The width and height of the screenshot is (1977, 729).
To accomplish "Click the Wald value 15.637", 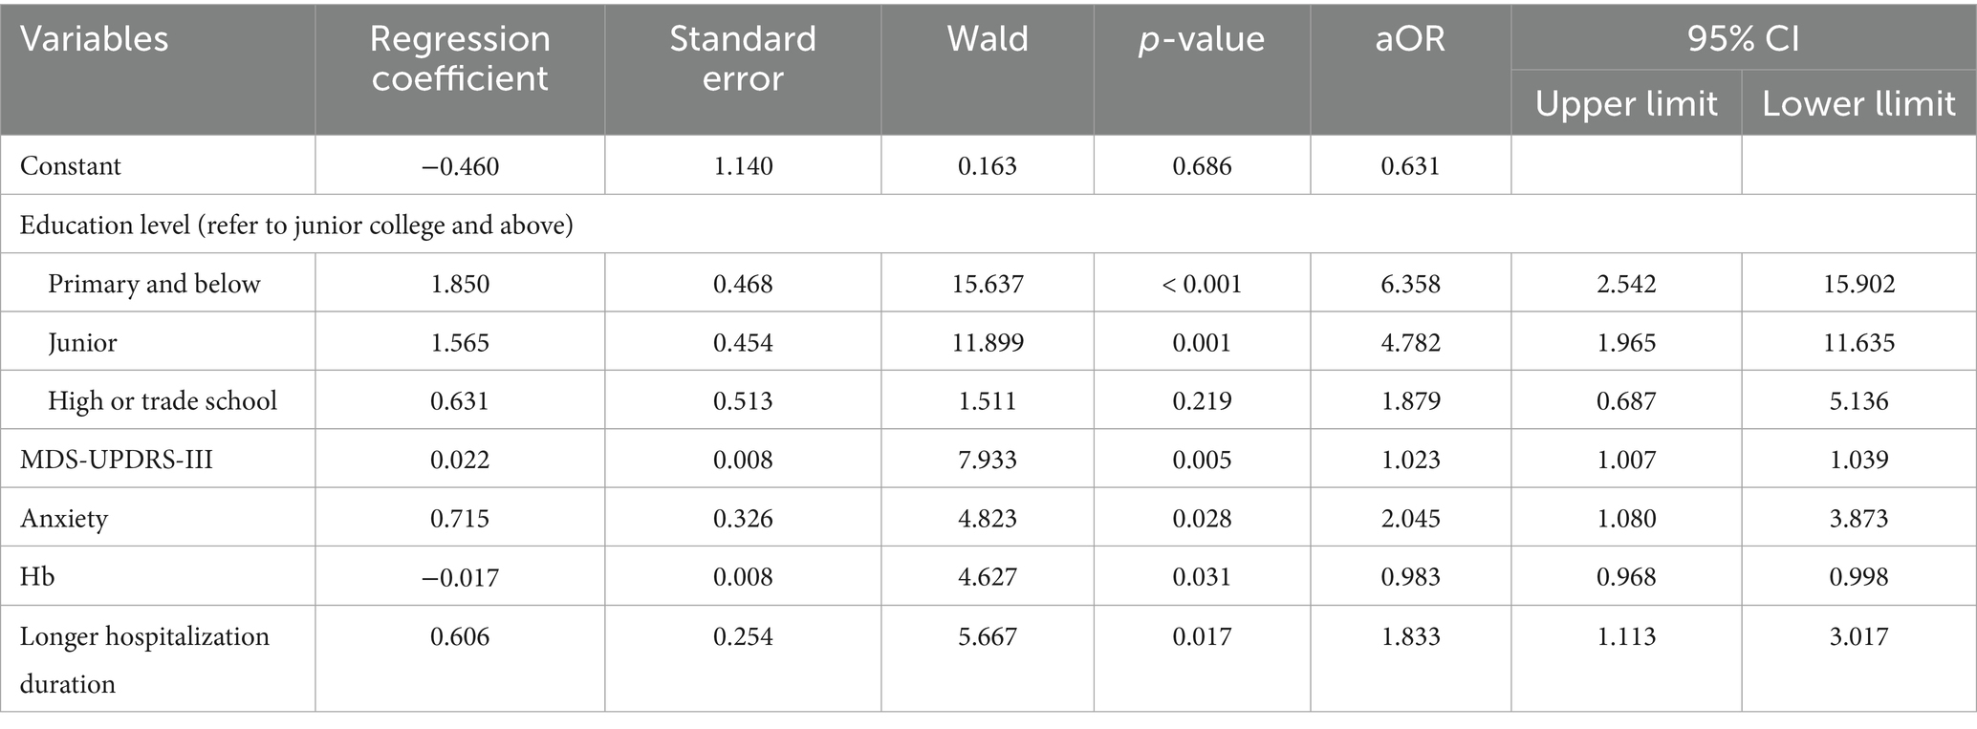I will 987,284.
